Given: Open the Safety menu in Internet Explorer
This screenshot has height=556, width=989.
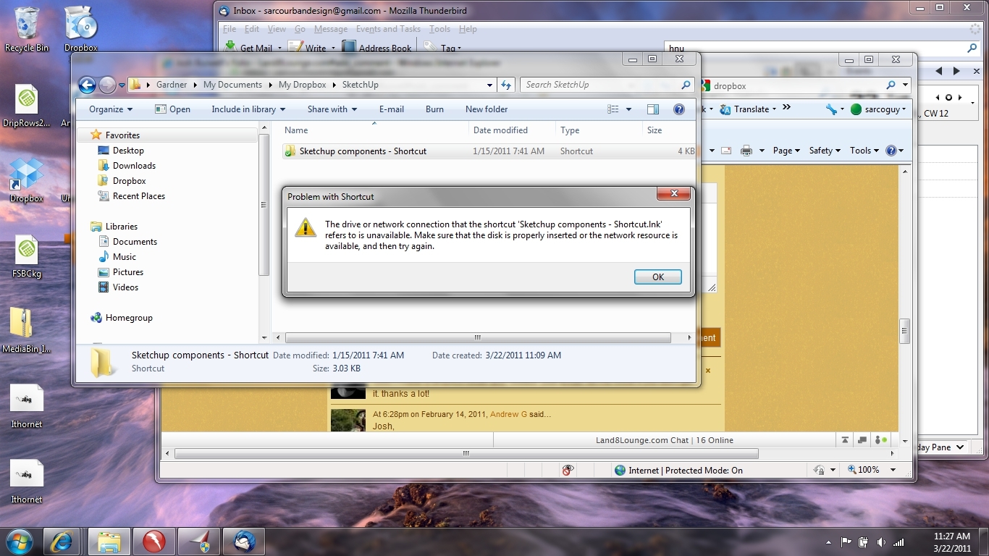Looking at the screenshot, I should coord(824,151).
